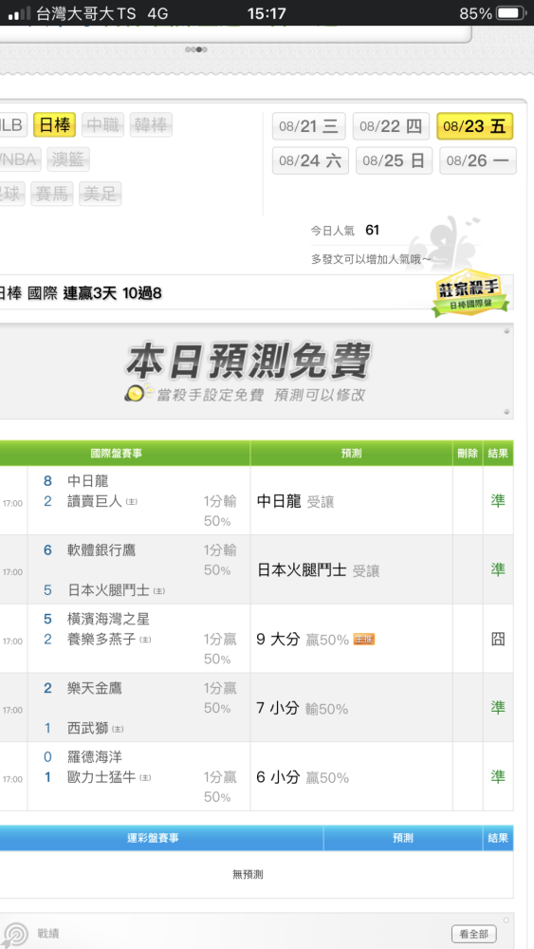Tap the carousel page indicator dots
This screenshot has width=534, height=949.
[196, 49]
